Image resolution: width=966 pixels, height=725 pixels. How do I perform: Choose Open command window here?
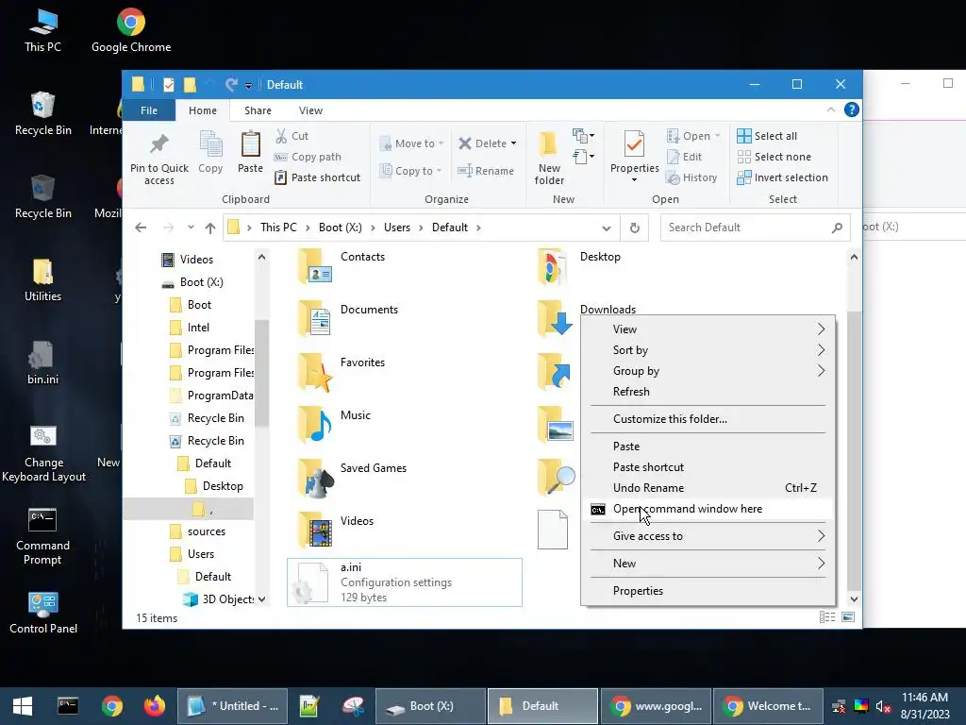(708, 509)
